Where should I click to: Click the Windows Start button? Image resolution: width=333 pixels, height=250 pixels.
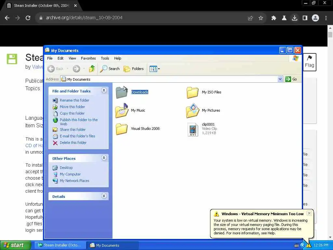[15, 245]
